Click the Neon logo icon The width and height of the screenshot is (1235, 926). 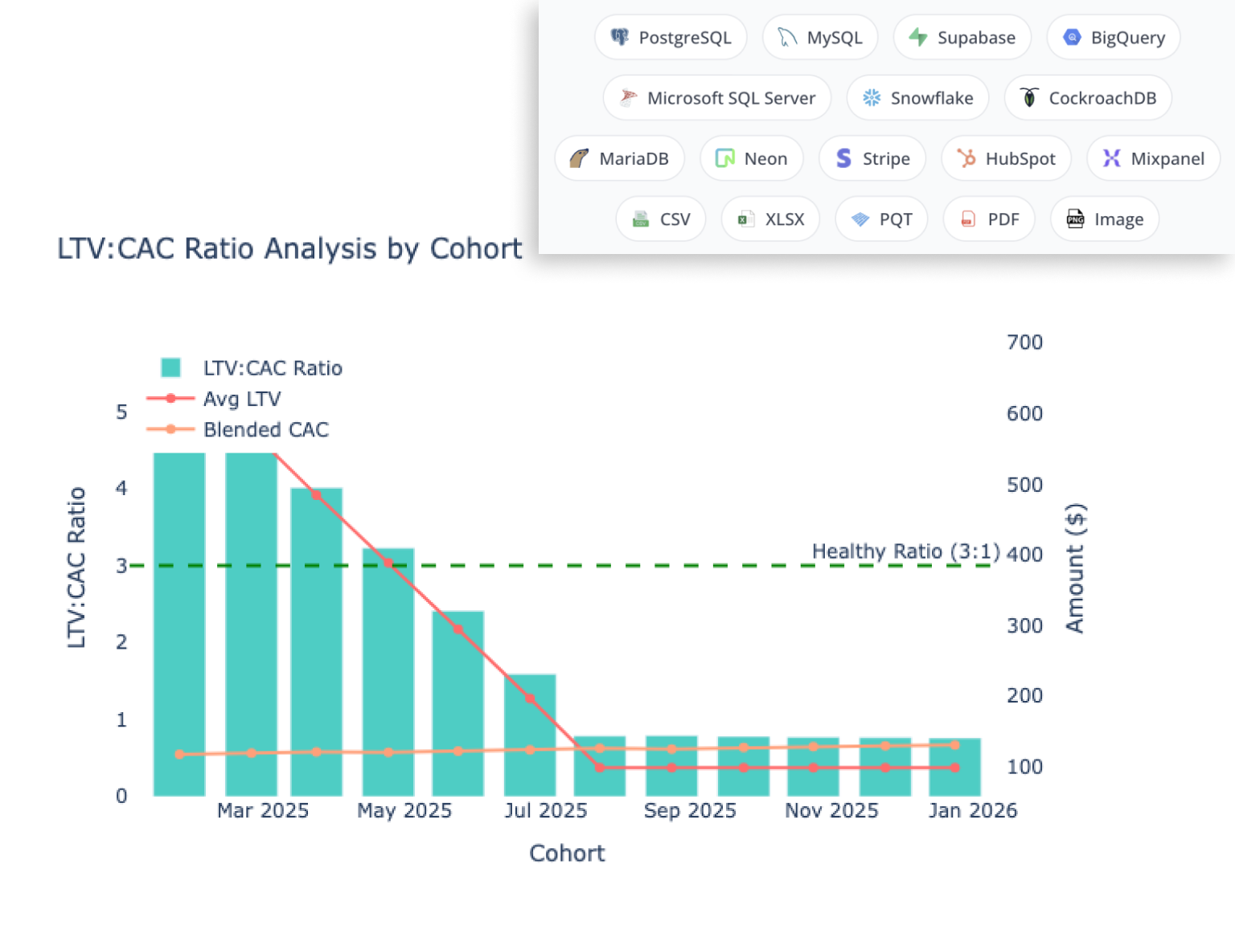725,158
